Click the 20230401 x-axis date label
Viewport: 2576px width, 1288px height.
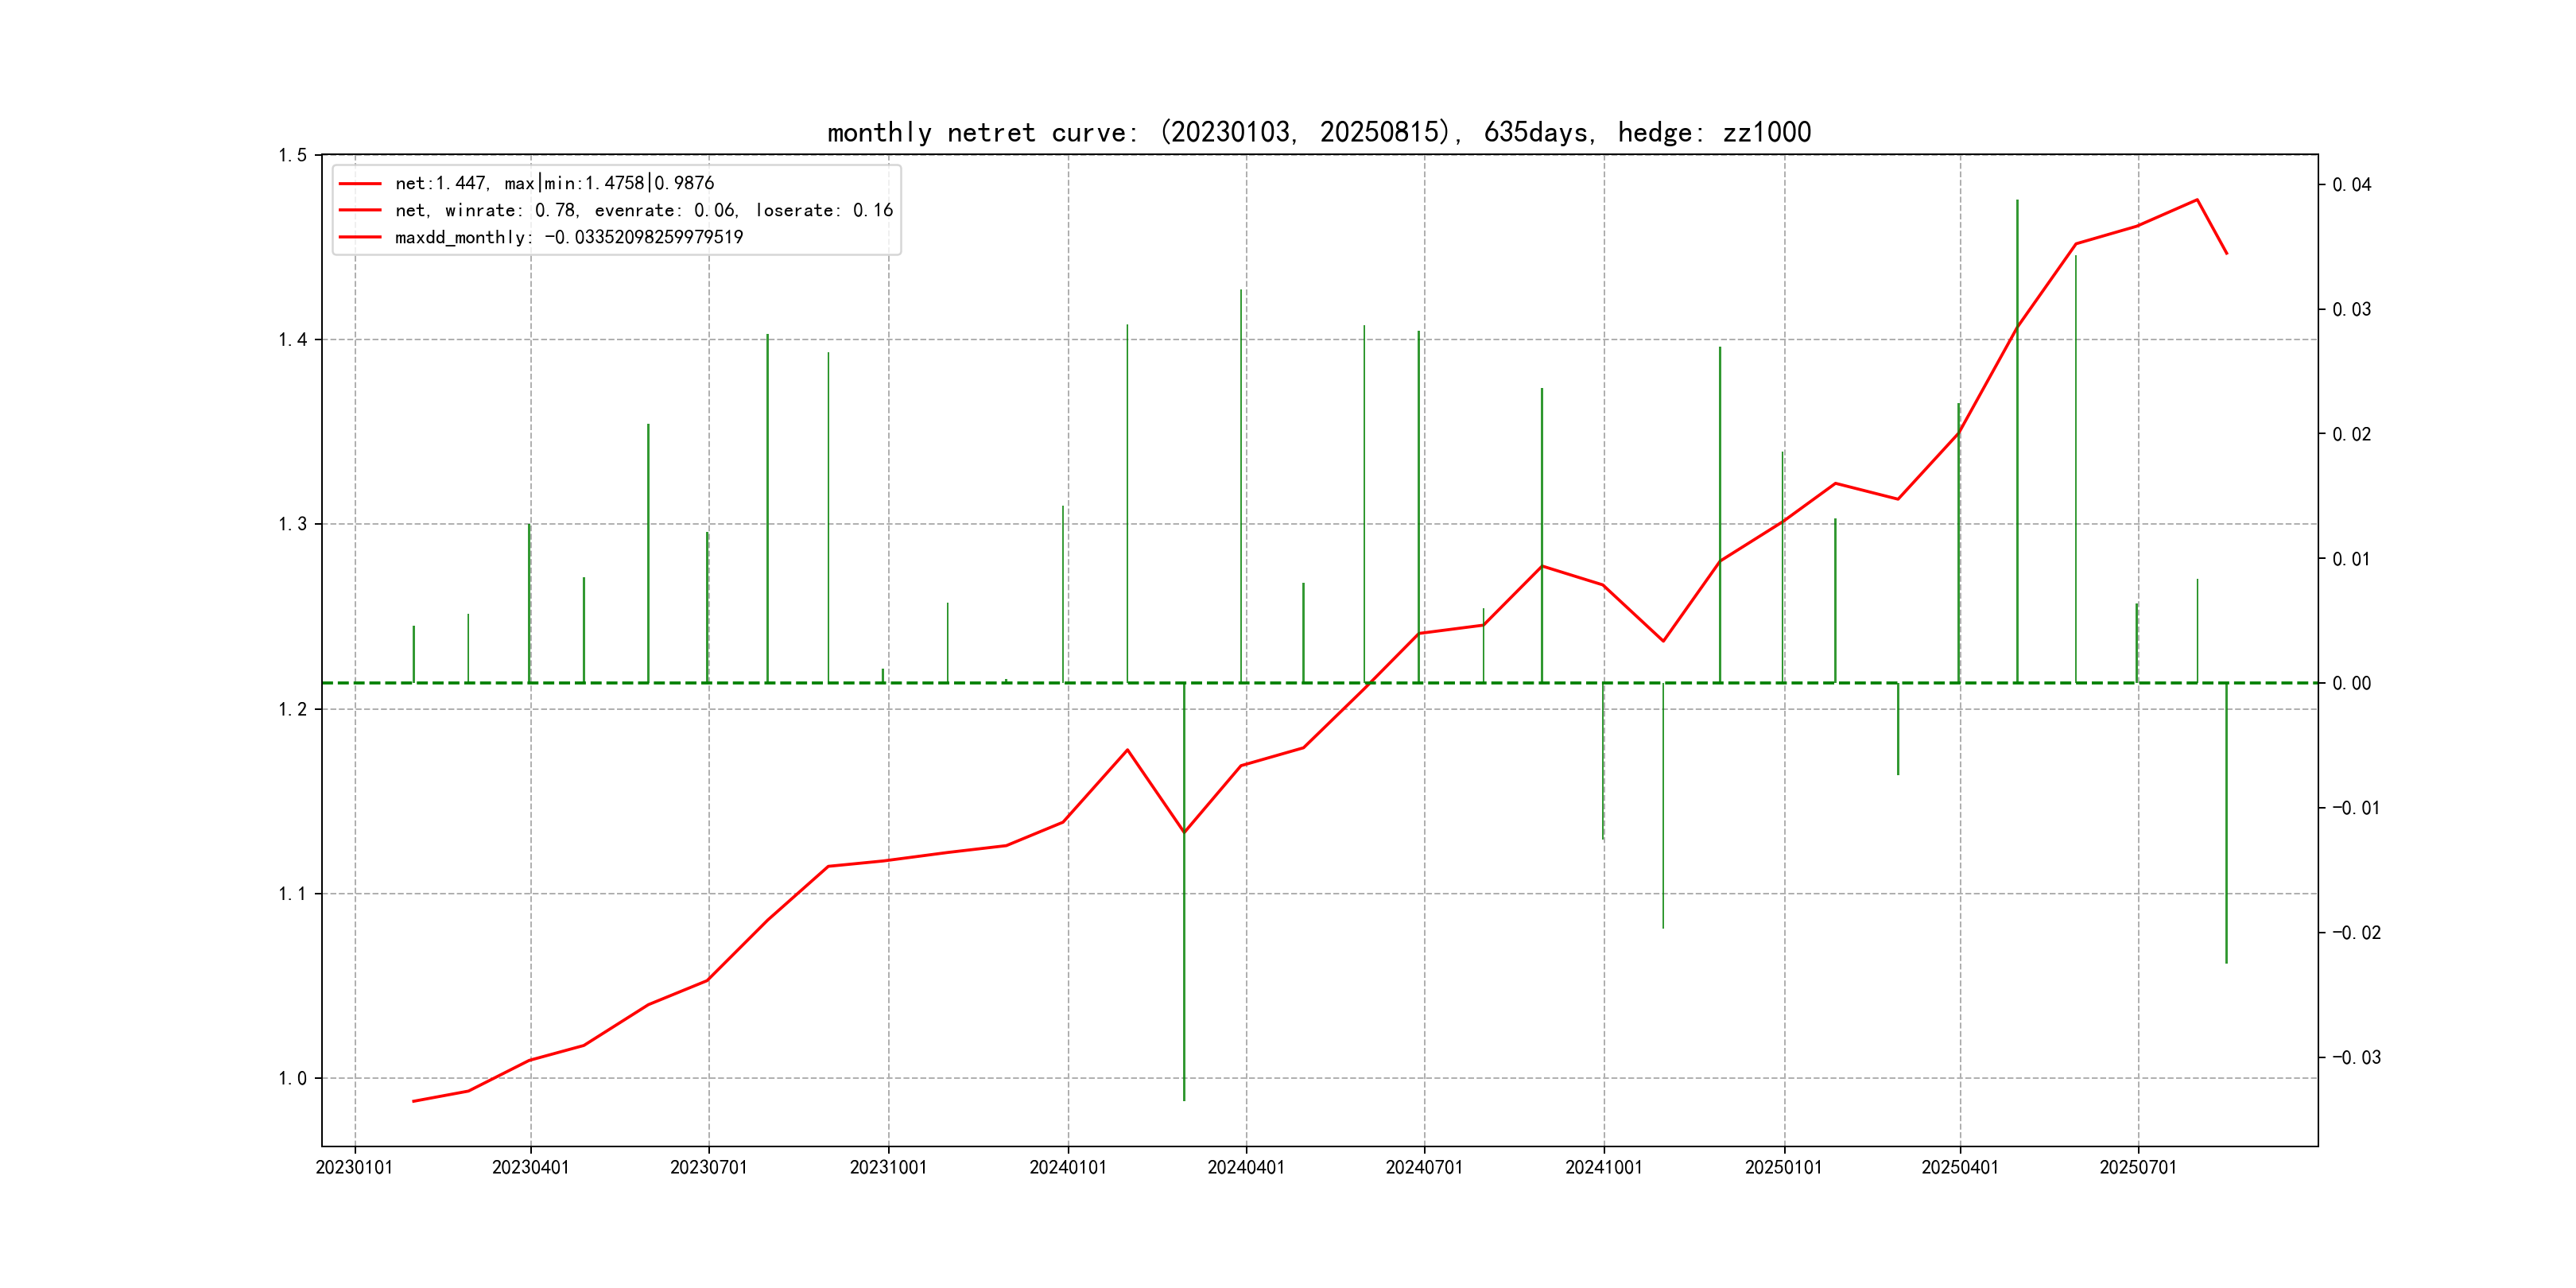[x=530, y=1167]
